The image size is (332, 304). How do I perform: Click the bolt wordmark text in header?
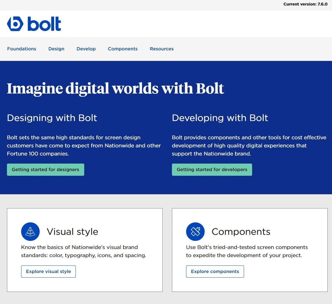point(44,24)
